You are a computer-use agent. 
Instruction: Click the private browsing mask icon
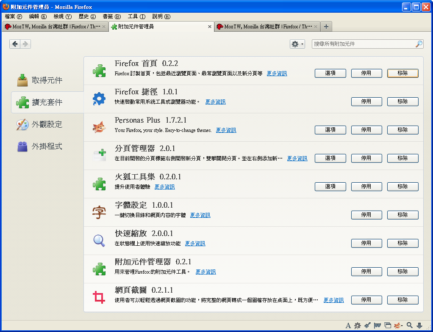[x=377, y=325]
